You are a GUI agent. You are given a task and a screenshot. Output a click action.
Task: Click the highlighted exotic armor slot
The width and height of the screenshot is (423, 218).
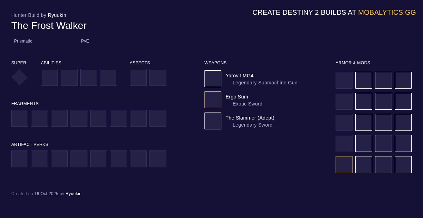(x=344, y=165)
